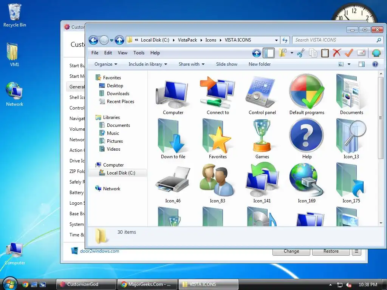Click the scissors Cut icon in toolbar
Screen dimensions: 387x290
301,53
